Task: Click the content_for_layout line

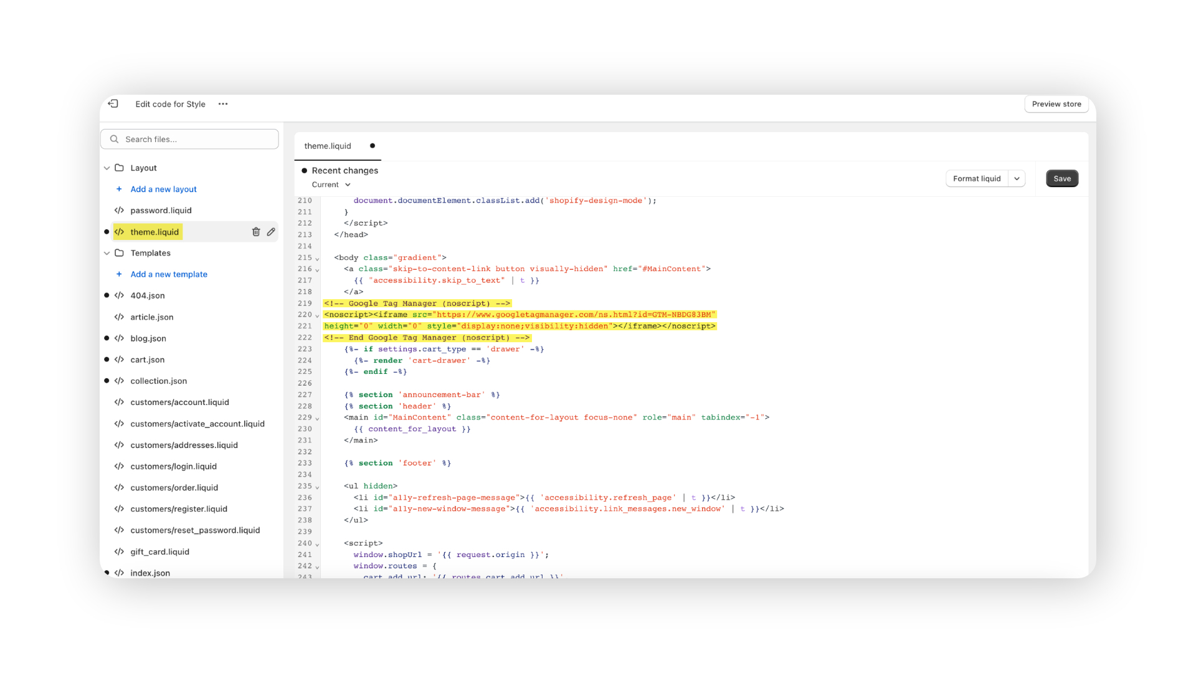Action: click(412, 429)
